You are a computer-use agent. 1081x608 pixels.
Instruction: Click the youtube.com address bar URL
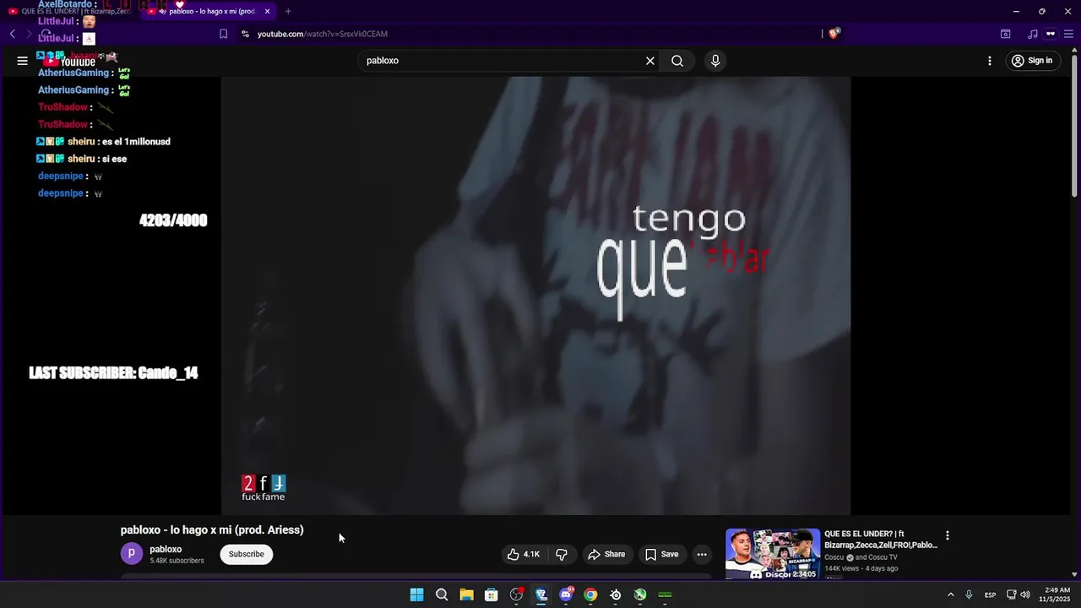pos(323,34)
